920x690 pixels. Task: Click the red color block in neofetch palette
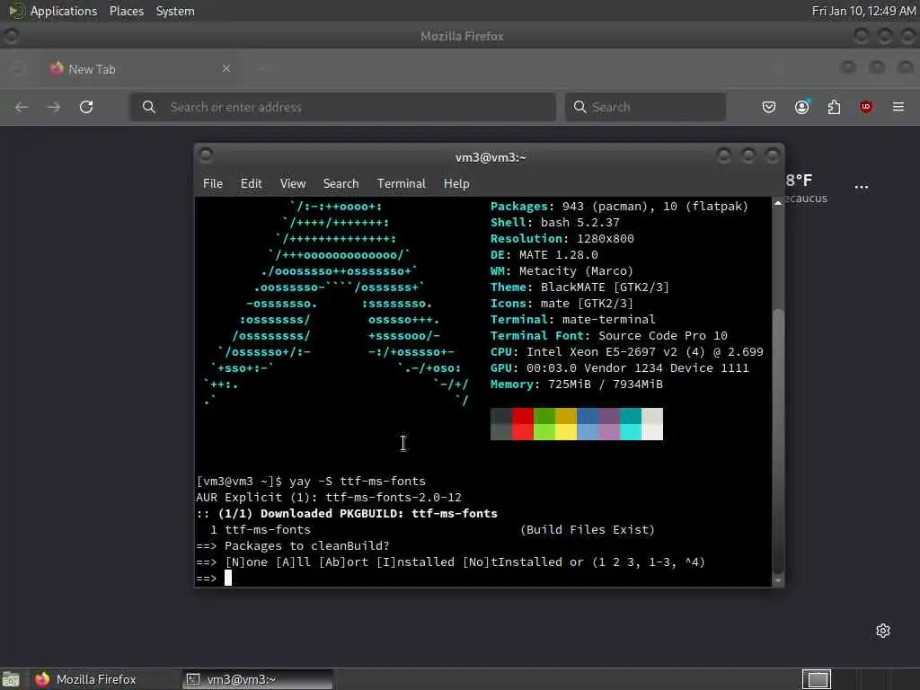(x=522, y=424)
